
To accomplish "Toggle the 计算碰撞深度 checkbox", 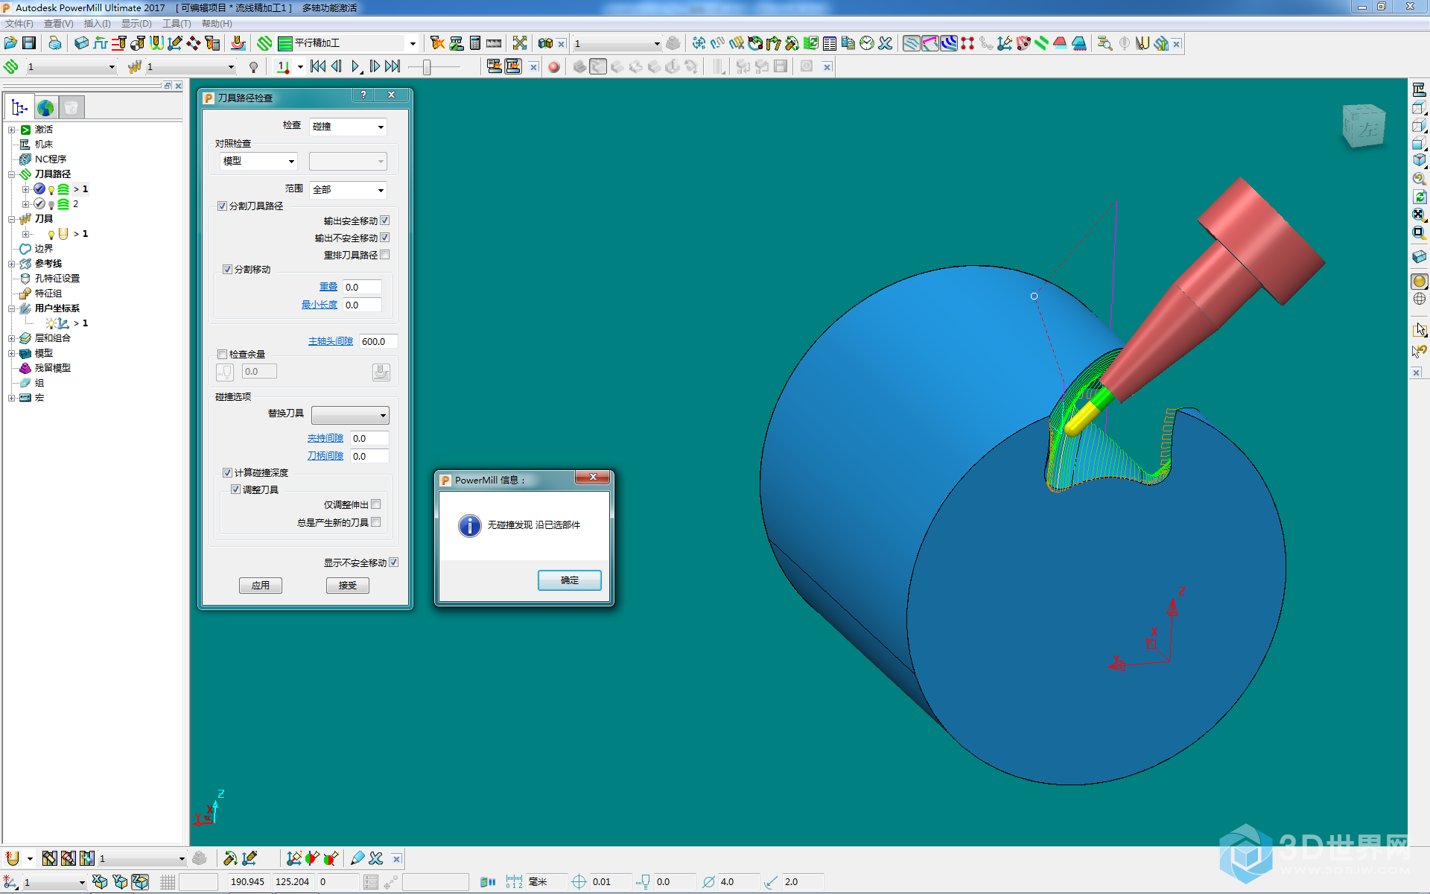I will (227, 473).
